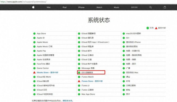Viewport: 177px width, 102px height.
Task: Select the iCloud 版 iWork row text
Action: 44,77
